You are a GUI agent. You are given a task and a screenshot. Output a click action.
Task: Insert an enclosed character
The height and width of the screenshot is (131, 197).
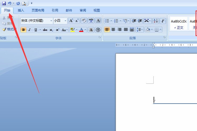98,30
